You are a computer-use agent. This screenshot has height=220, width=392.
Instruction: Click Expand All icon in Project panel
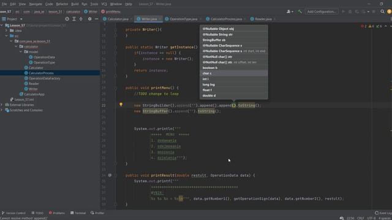(x=74, y=19)
